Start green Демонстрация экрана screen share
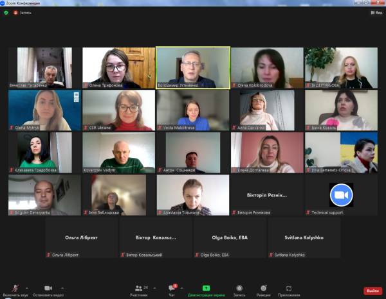 [206, 289]
